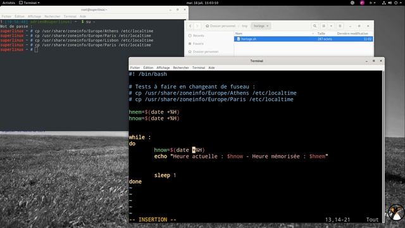Image resolution: width=405 pixels, height=228 pixels.
Task: Open the Rechercher menu in the front Terminal
Action: pos(181,68)
